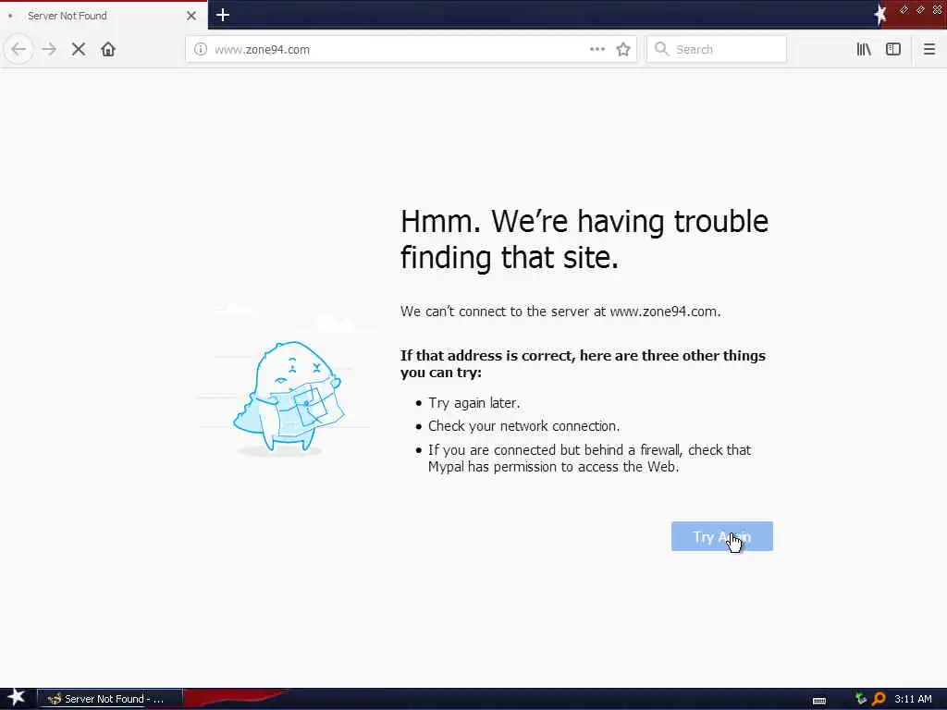Click the blue dinosaur map illustration
Screen dimensions: 947x710
[289, 398]
